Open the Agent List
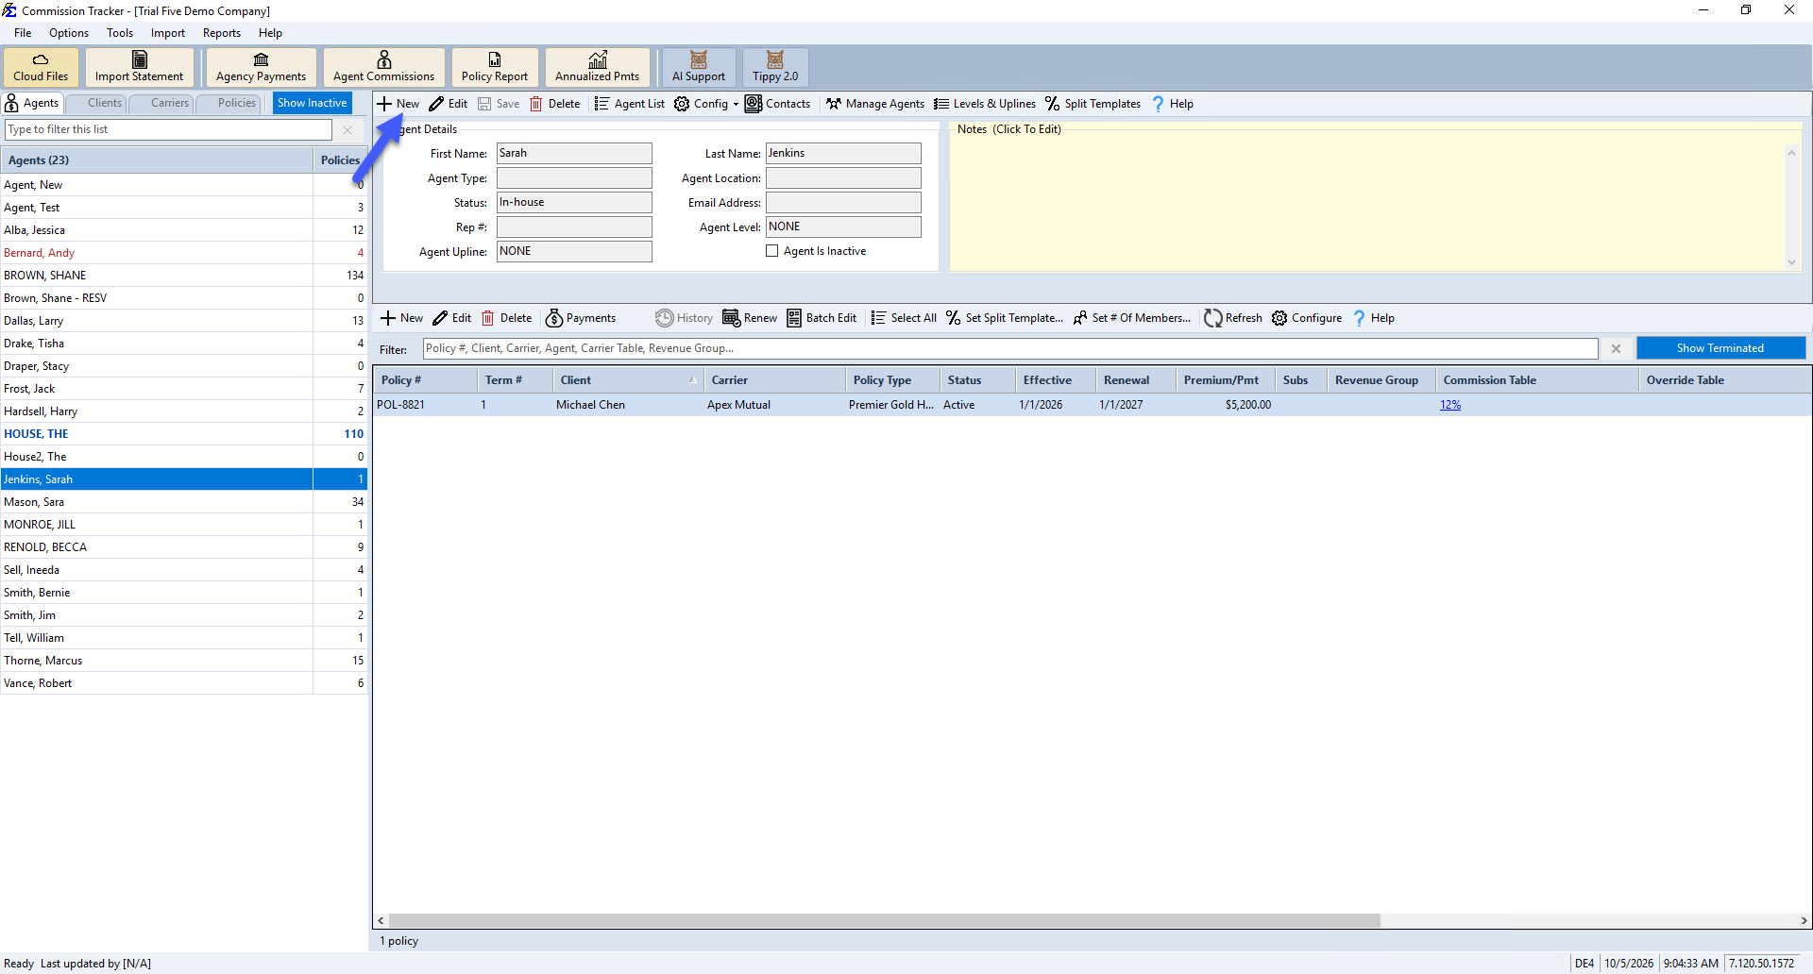1813x974 pixels. (630, 104)
